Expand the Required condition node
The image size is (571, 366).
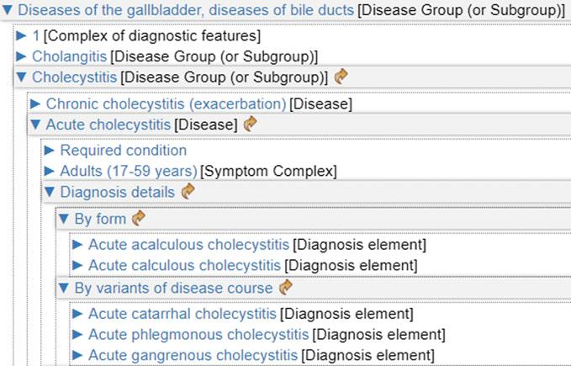pyautogui.click(x=50, y=151)
